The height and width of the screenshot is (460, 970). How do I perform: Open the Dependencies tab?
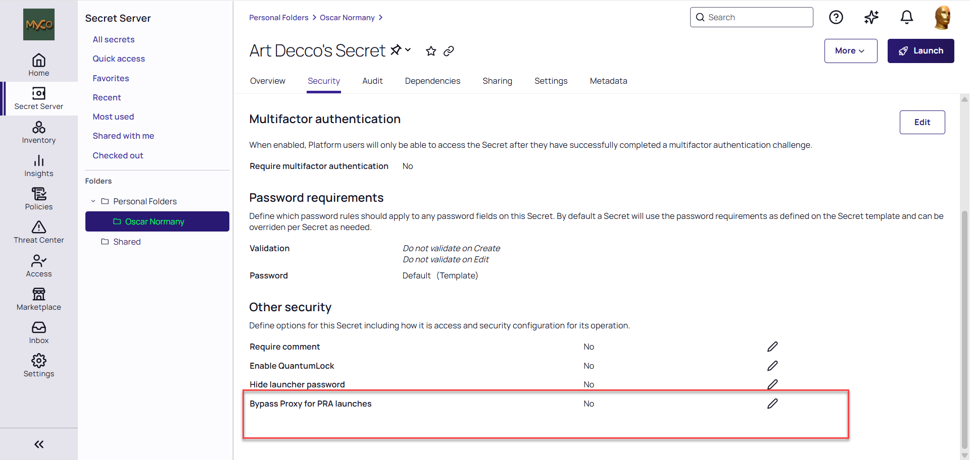432,81
